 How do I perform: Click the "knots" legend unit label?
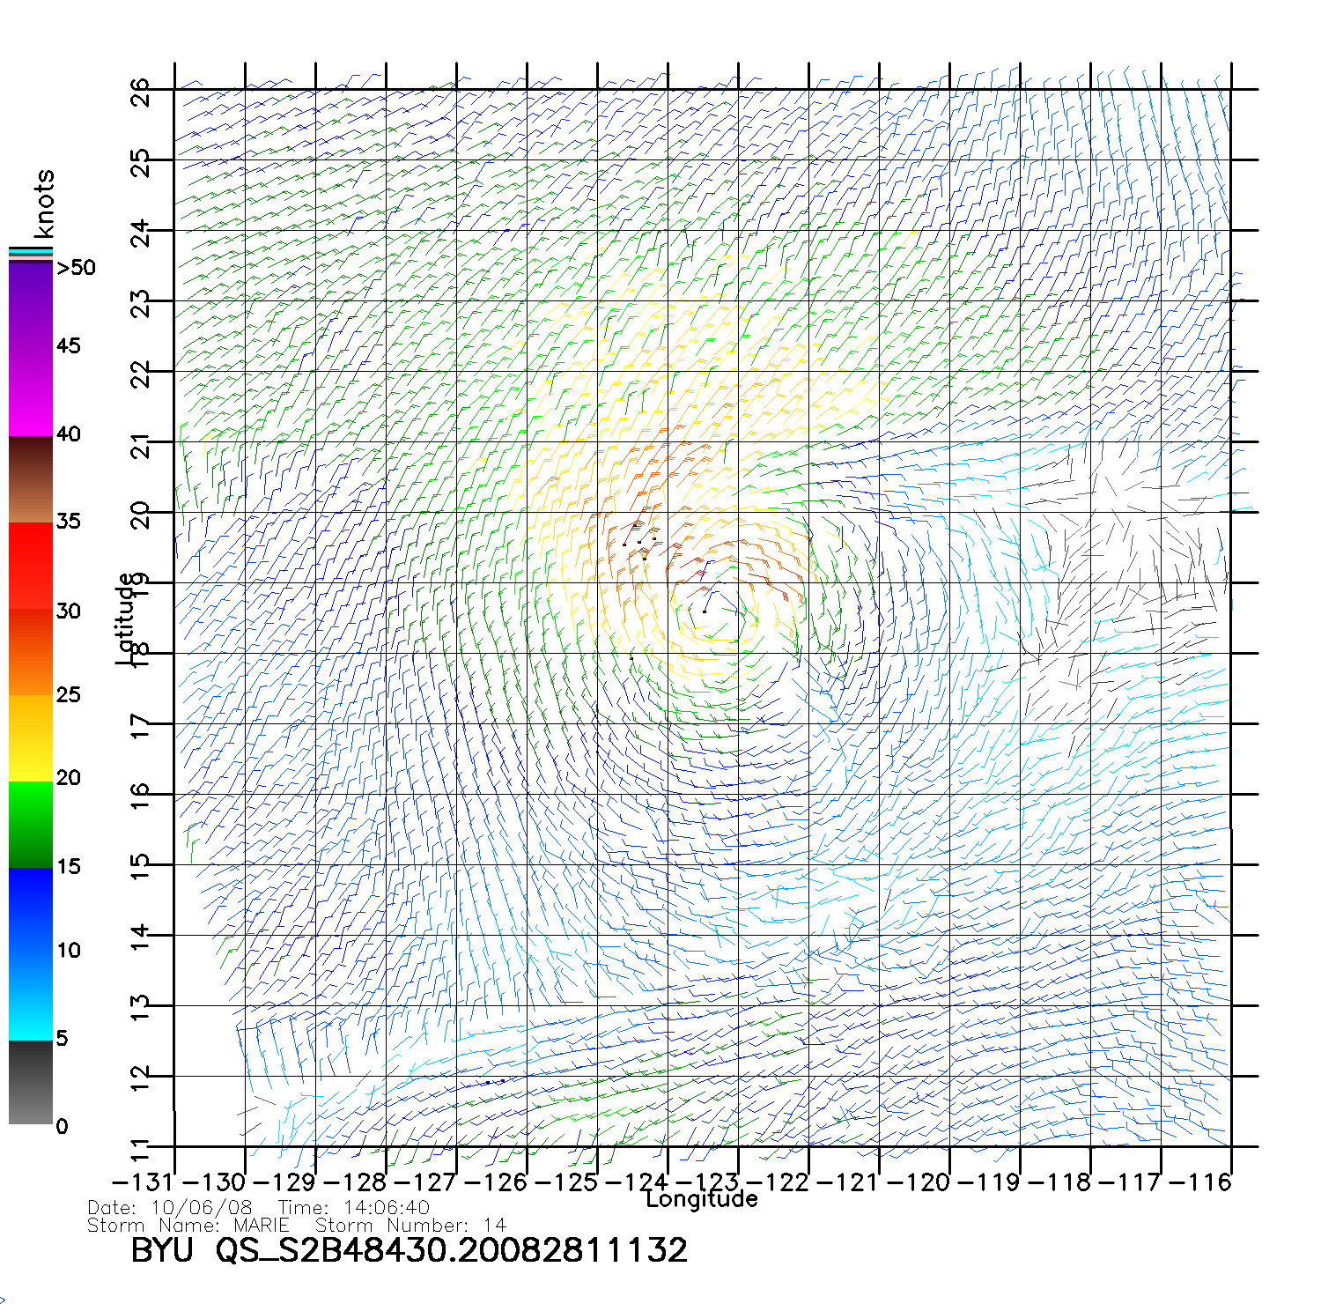coord(44,204)
